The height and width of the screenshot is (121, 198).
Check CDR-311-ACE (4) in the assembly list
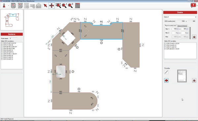(2, 45)
